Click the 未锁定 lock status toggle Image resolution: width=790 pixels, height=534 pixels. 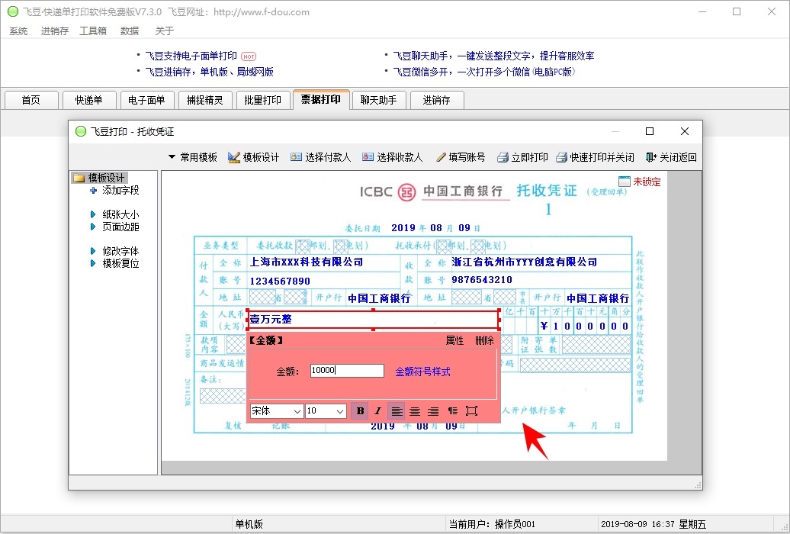[x=639, y=182]
